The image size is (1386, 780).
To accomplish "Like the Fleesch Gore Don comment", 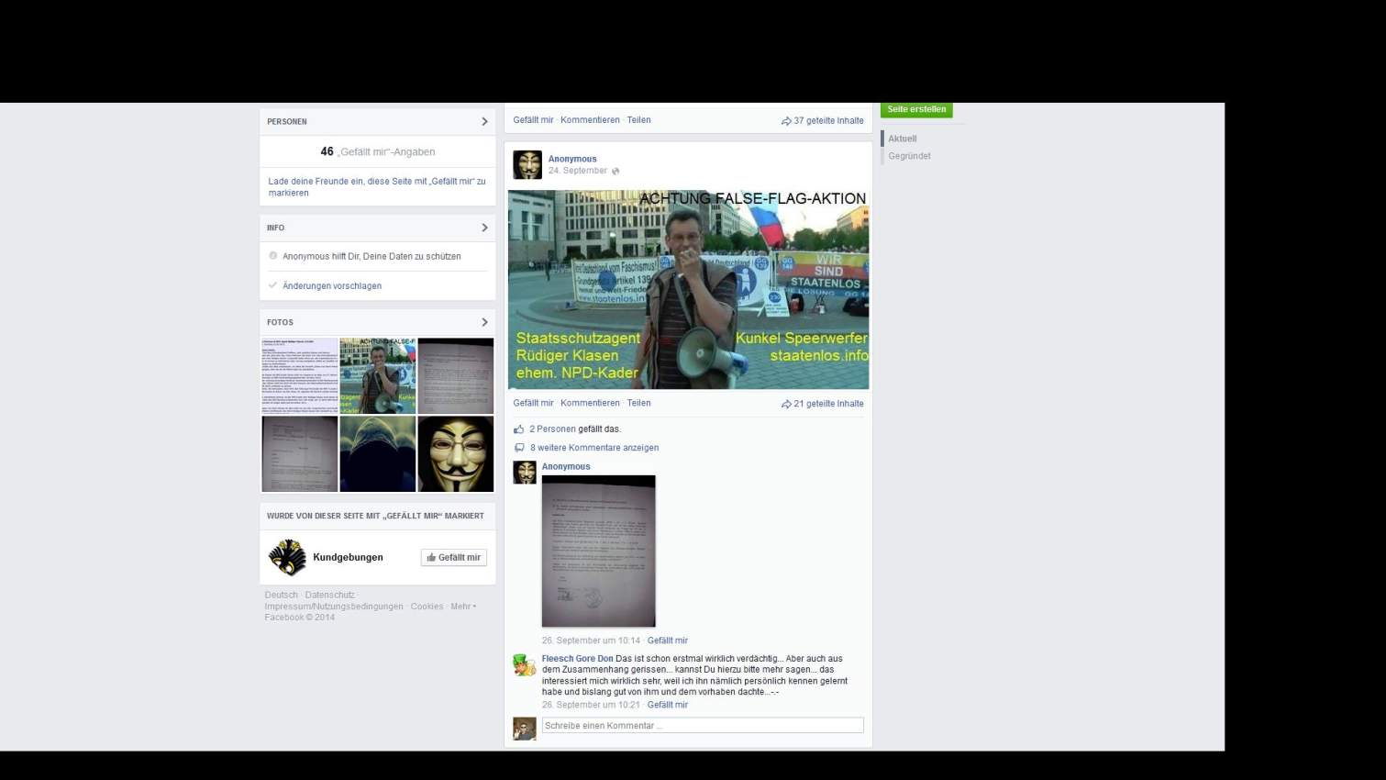I will click(668, 705).
